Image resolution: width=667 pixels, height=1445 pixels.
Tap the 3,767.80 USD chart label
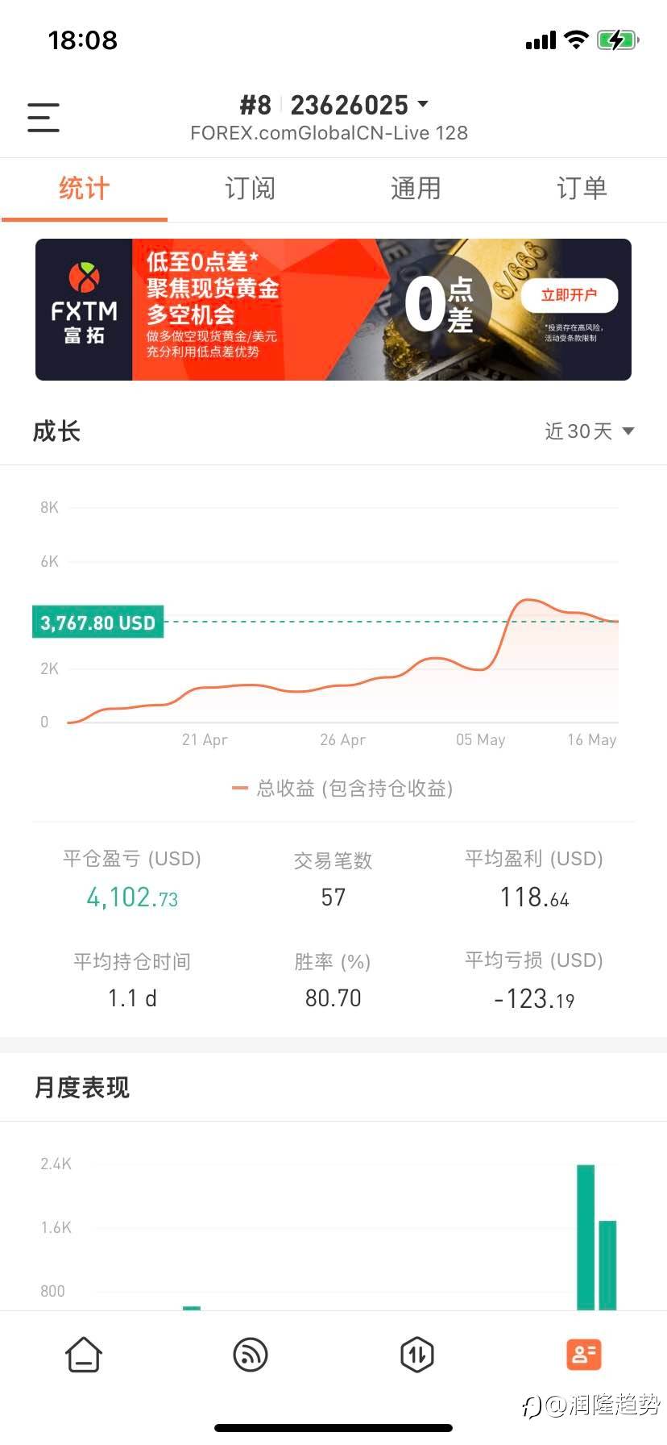point(97,623)
